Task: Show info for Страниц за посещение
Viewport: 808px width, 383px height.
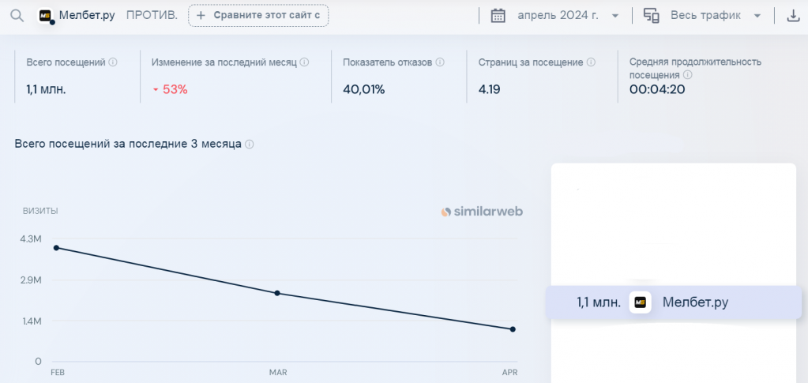Action: (x=591, y=62)
